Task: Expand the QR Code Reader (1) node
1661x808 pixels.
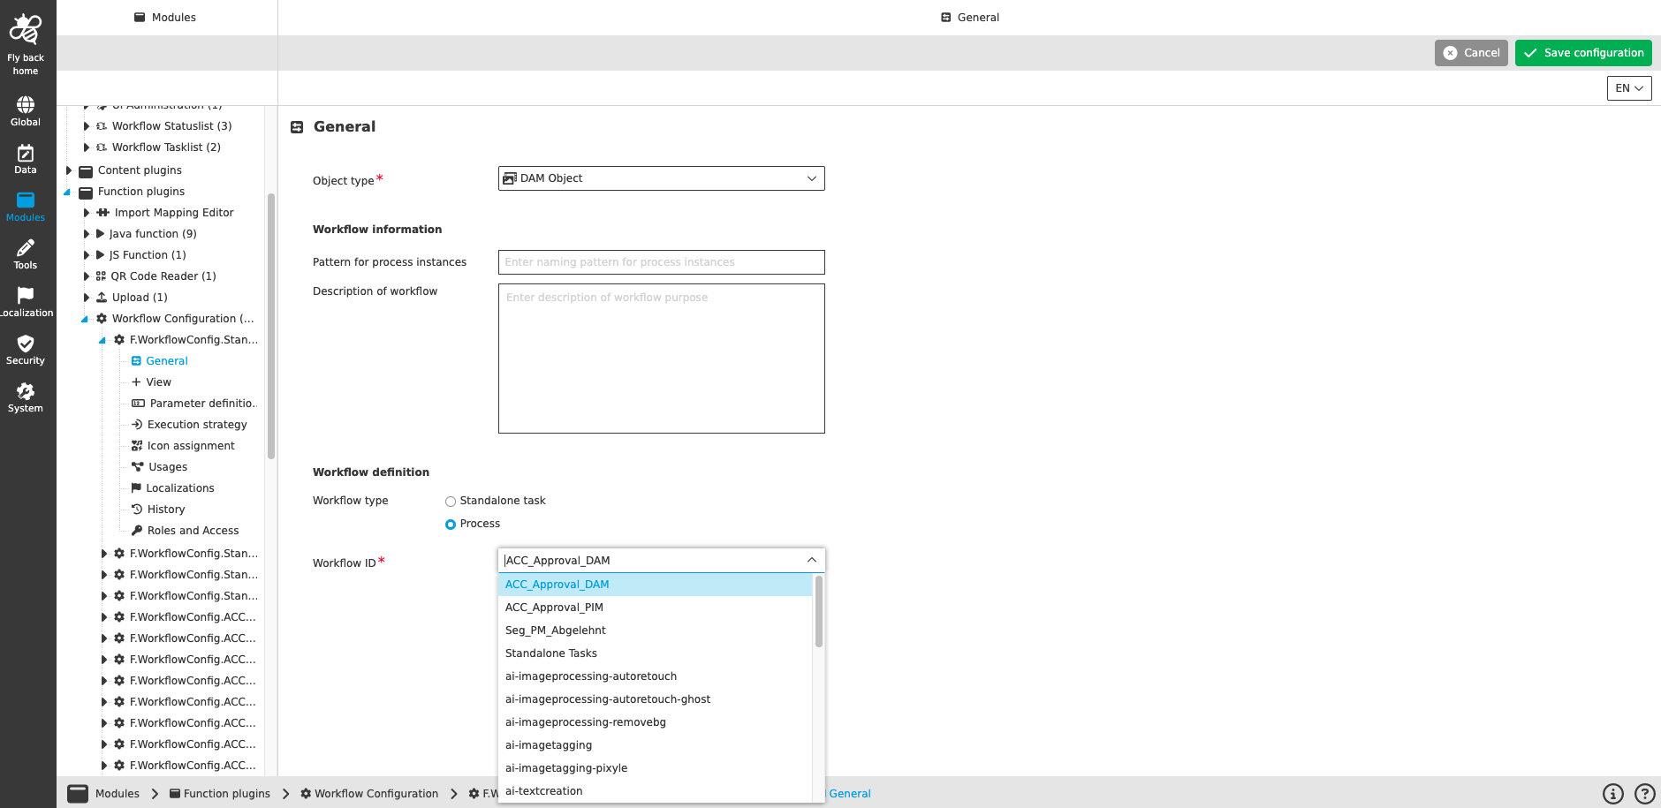Action: tap(87, 276)
